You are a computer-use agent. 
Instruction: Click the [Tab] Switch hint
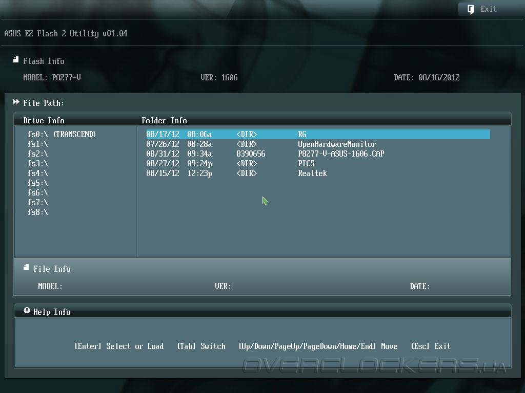click(x=201, y=346)
